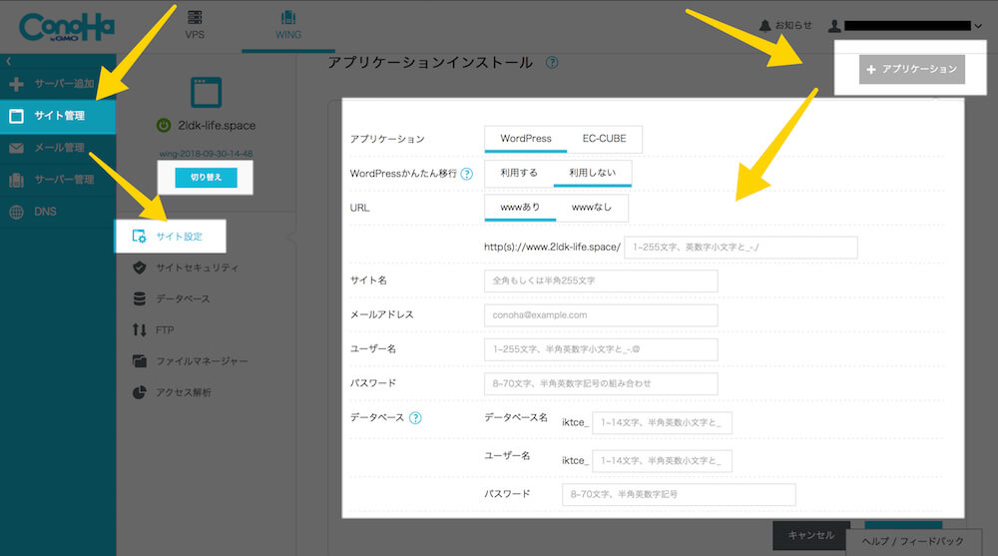
Task: Click the データベース名 input field
Action: click(662, 423)
